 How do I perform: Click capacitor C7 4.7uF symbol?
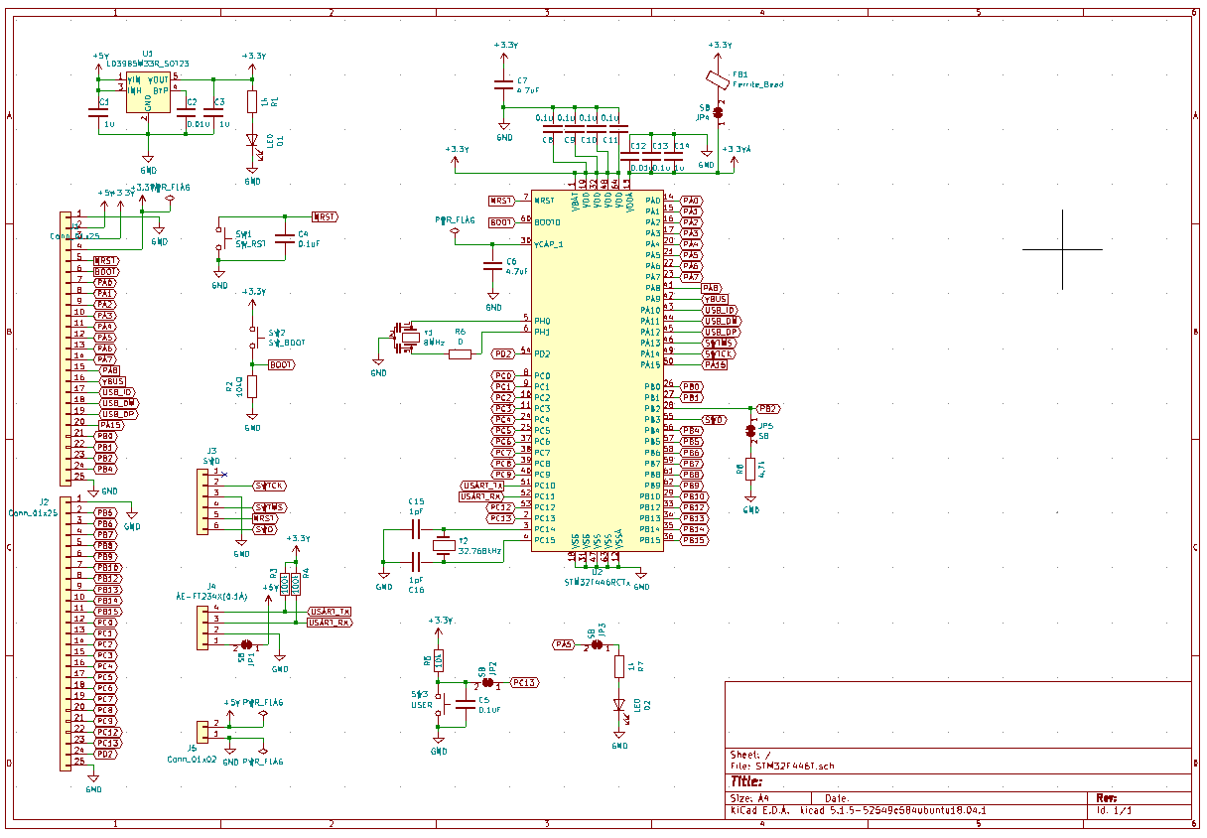pos(504,86)
